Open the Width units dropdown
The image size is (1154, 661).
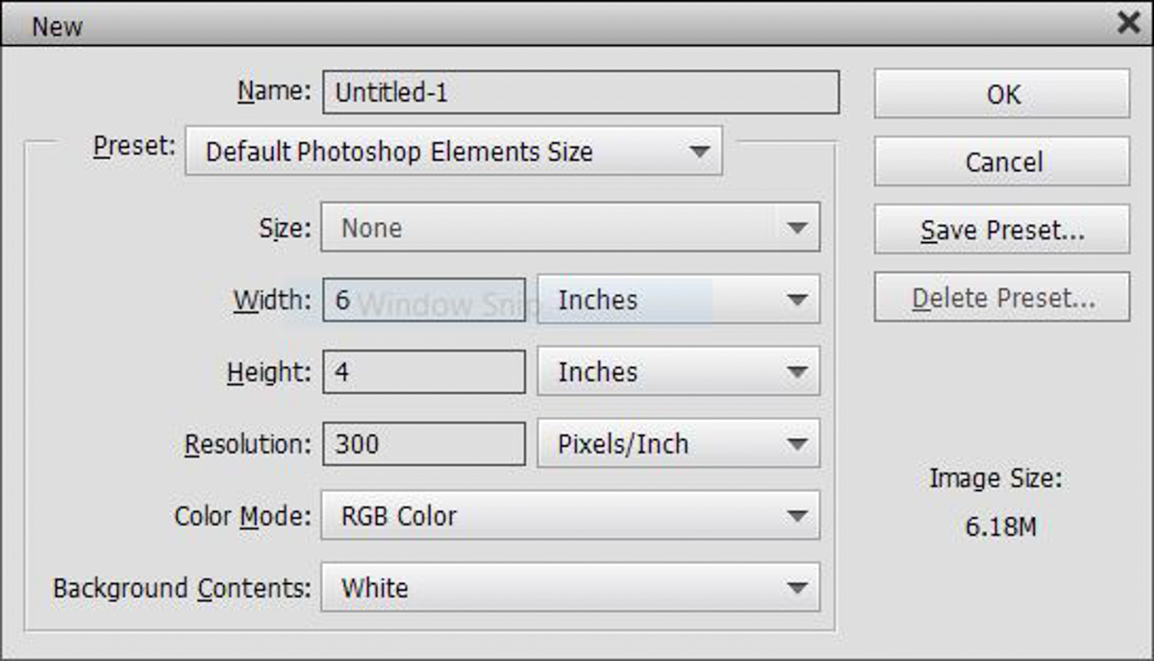point(678,300)
